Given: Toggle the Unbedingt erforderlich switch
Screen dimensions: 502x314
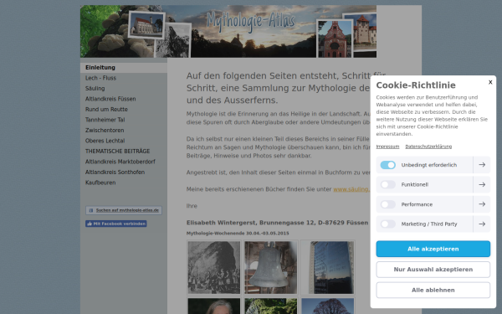Looking at the screenshot, I should point(387,165).
